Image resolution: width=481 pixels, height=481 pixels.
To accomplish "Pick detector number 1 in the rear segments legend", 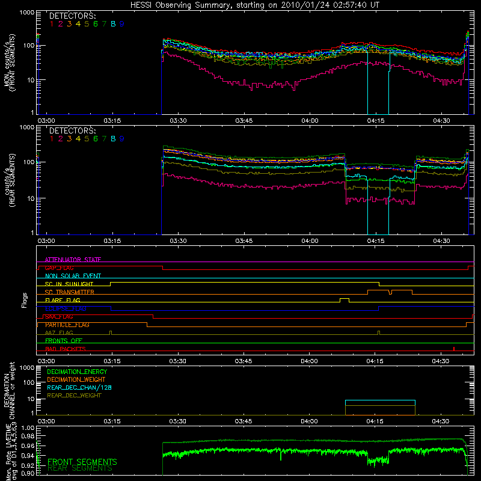I will tap(52, 139).
